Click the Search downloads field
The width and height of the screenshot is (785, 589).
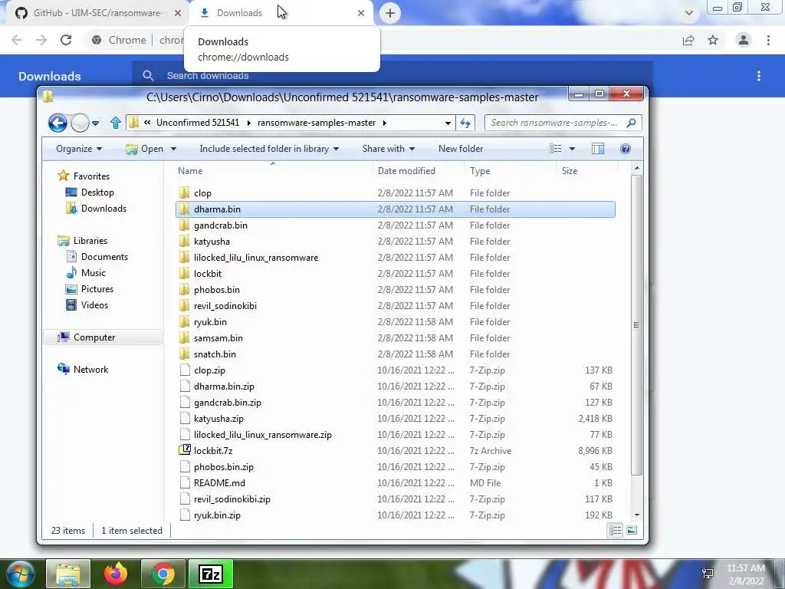pyautogui.click(x=392, y=76)
